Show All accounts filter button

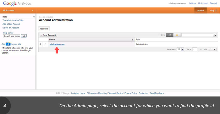tap(170, 35)
